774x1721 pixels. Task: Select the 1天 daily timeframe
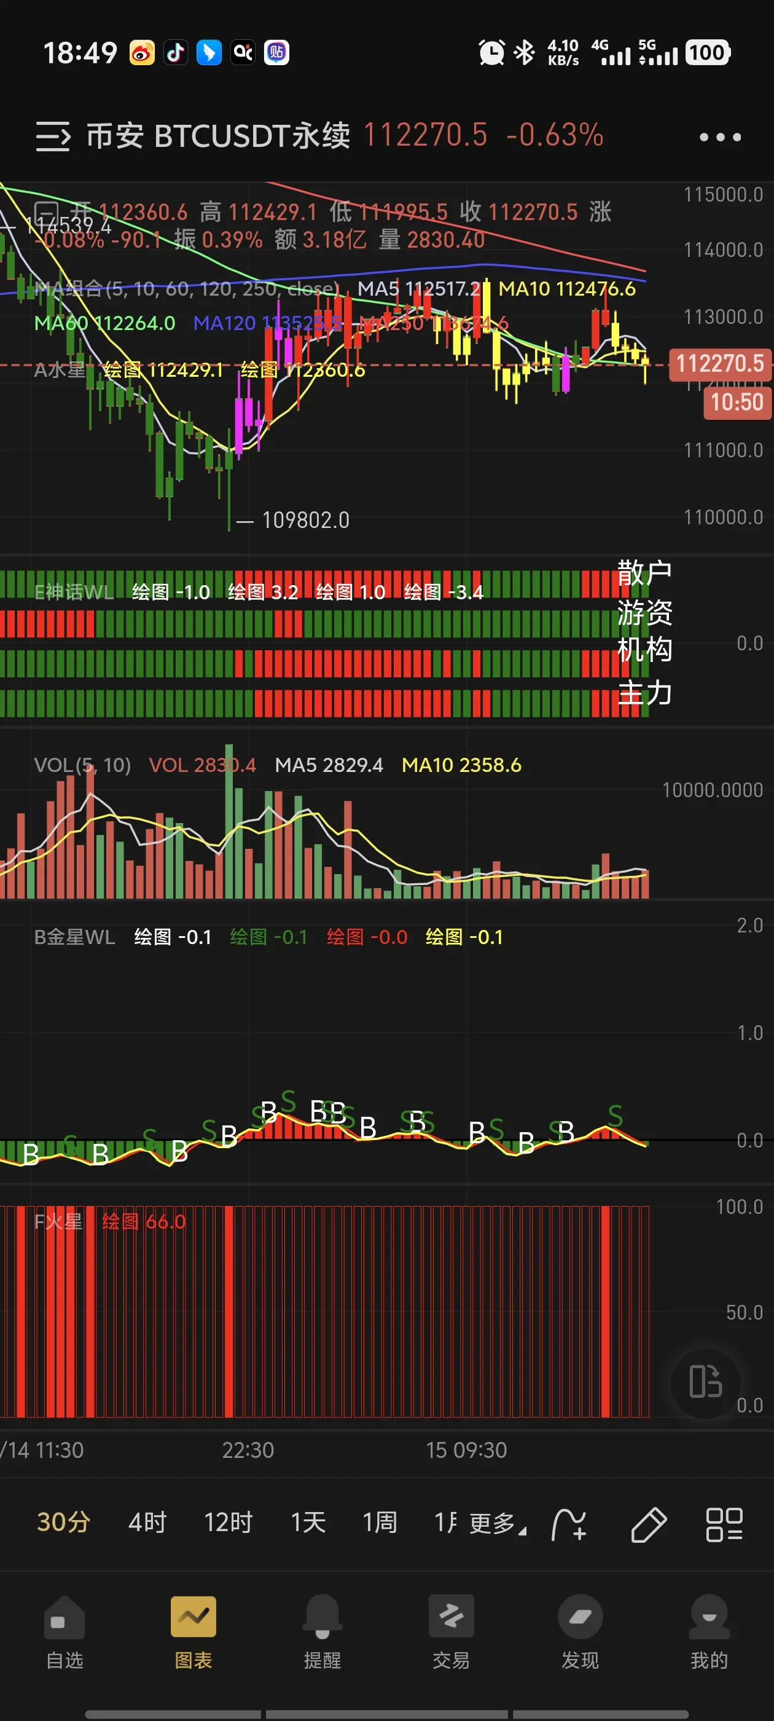308,1522
